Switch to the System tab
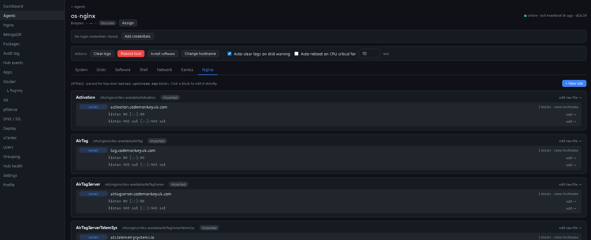The height and width of the screenshot is (240, 591). click(81, 70)
